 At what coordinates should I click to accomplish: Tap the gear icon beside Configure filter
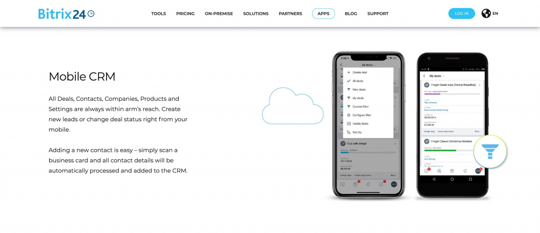point(349,115)
